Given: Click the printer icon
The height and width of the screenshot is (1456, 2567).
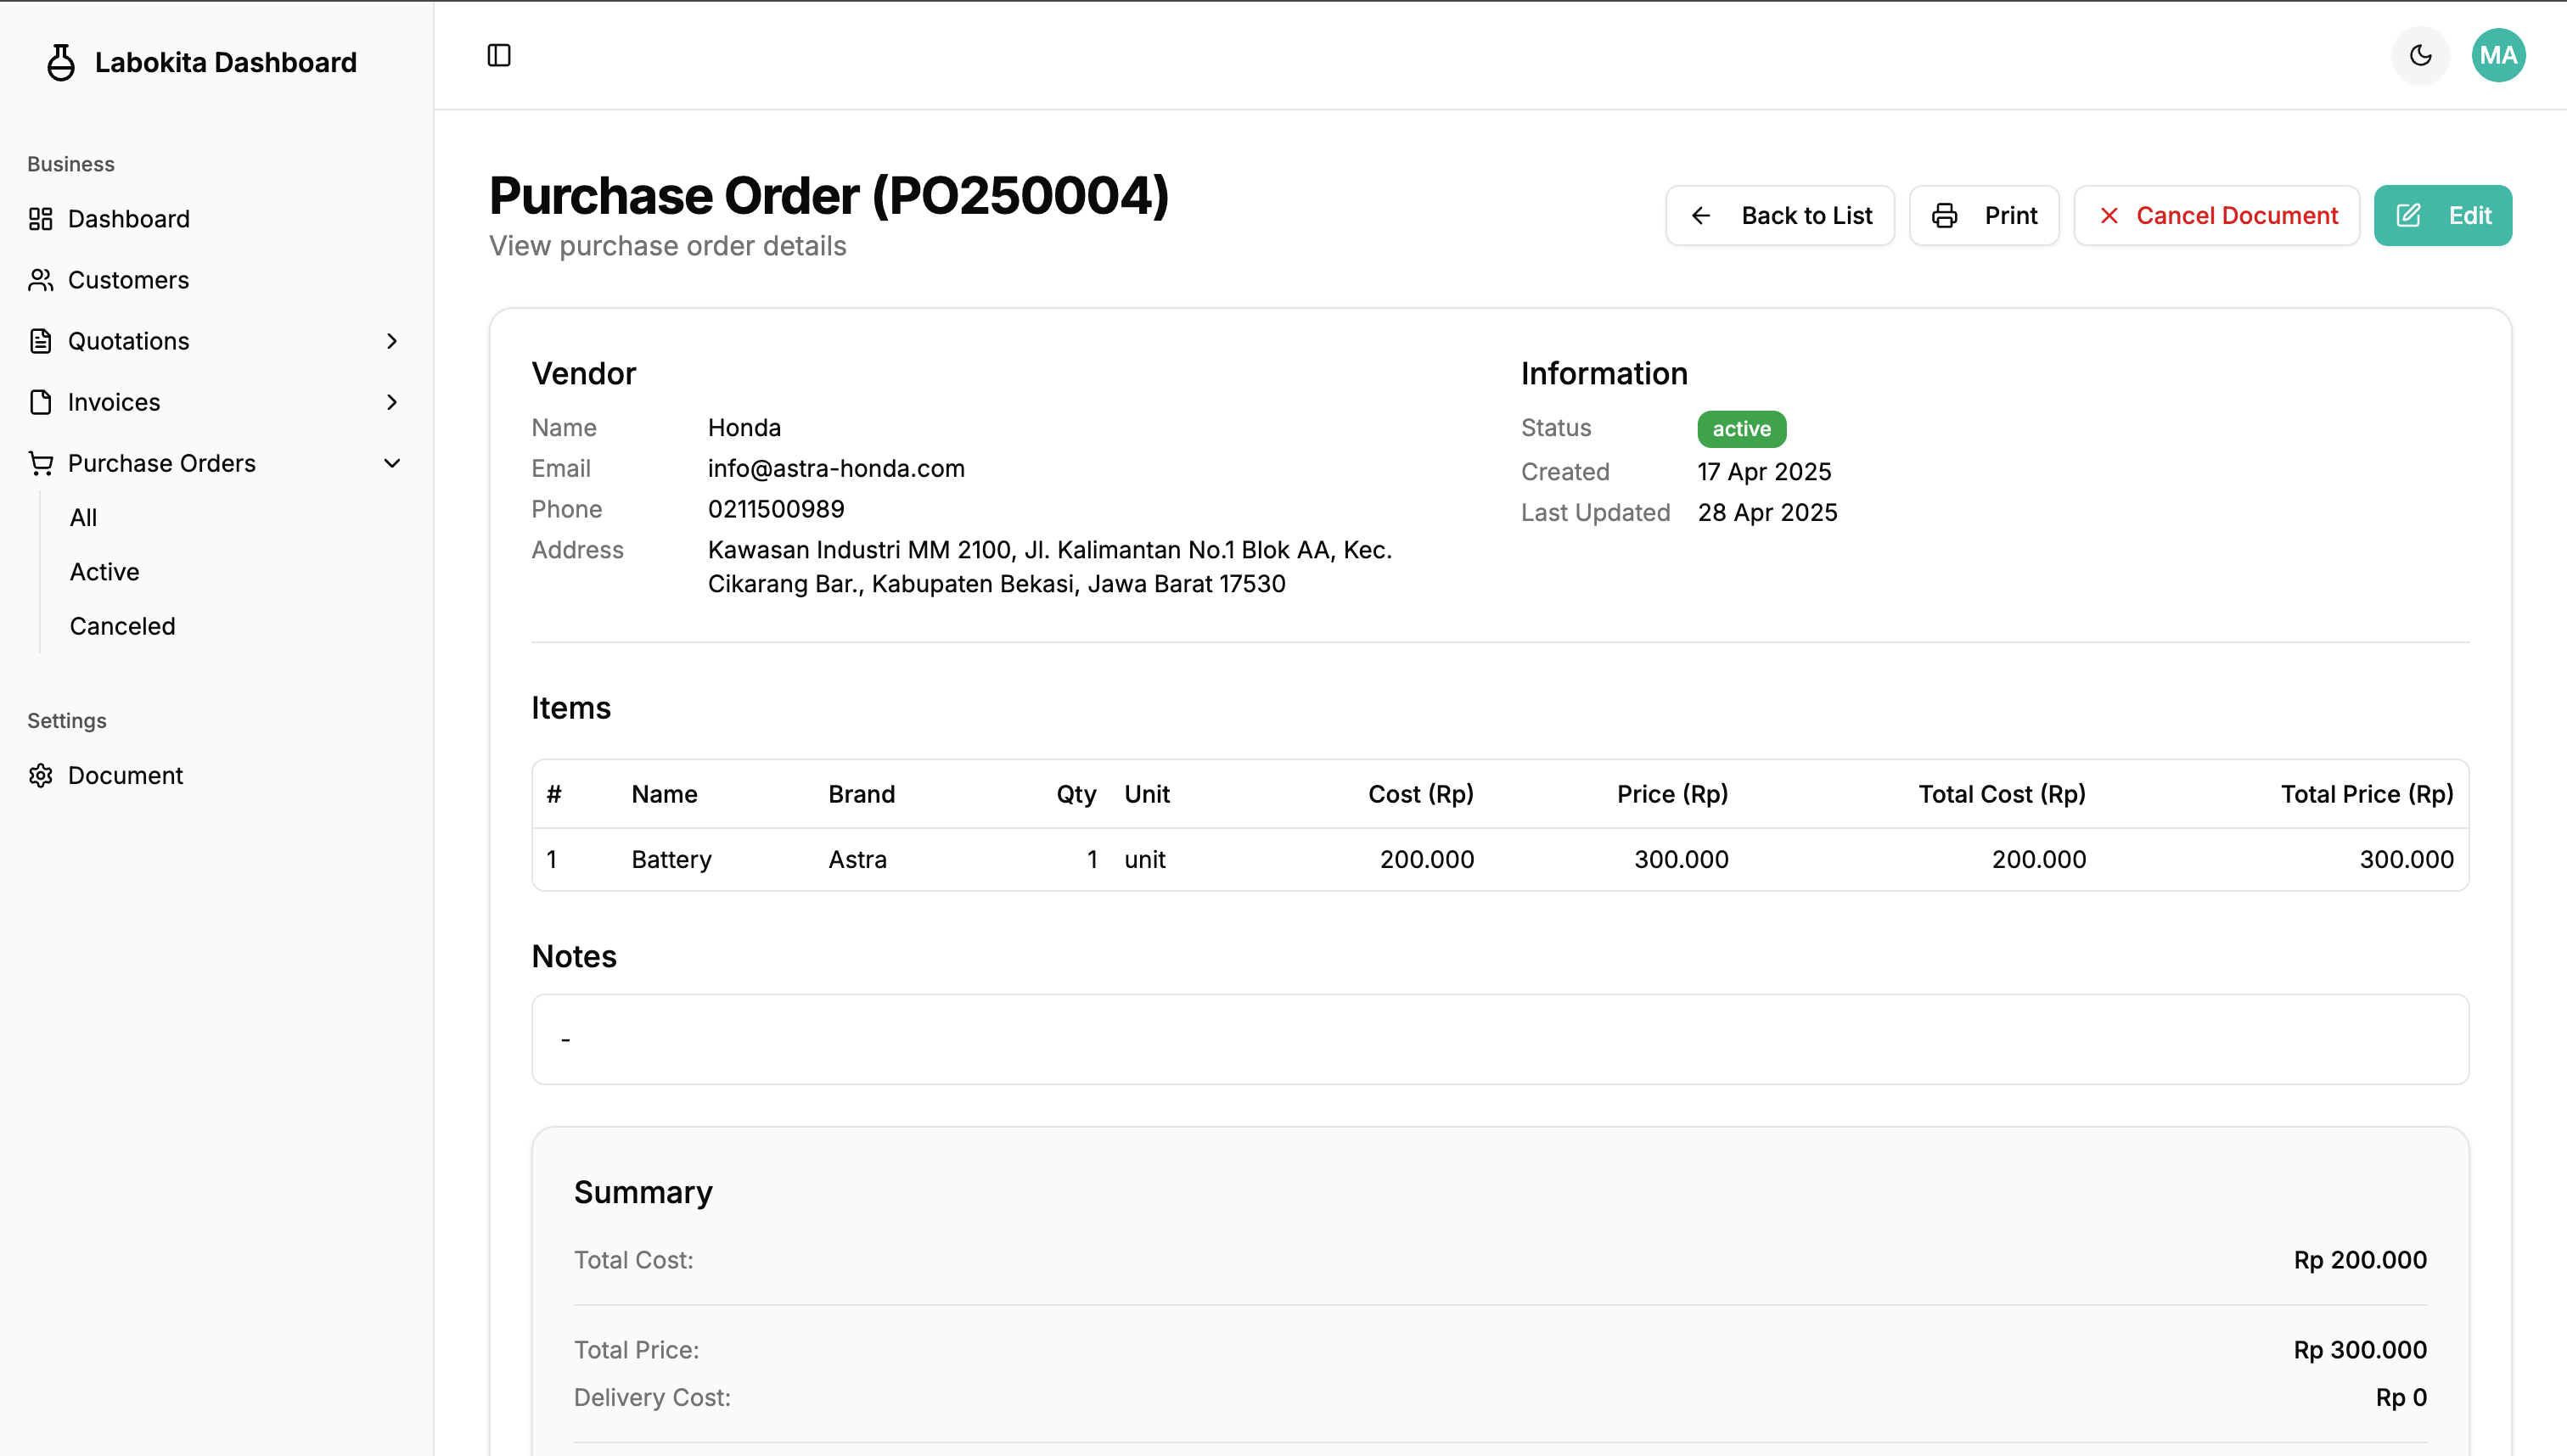Looking at the screenshot, I should coord(1945,215).
